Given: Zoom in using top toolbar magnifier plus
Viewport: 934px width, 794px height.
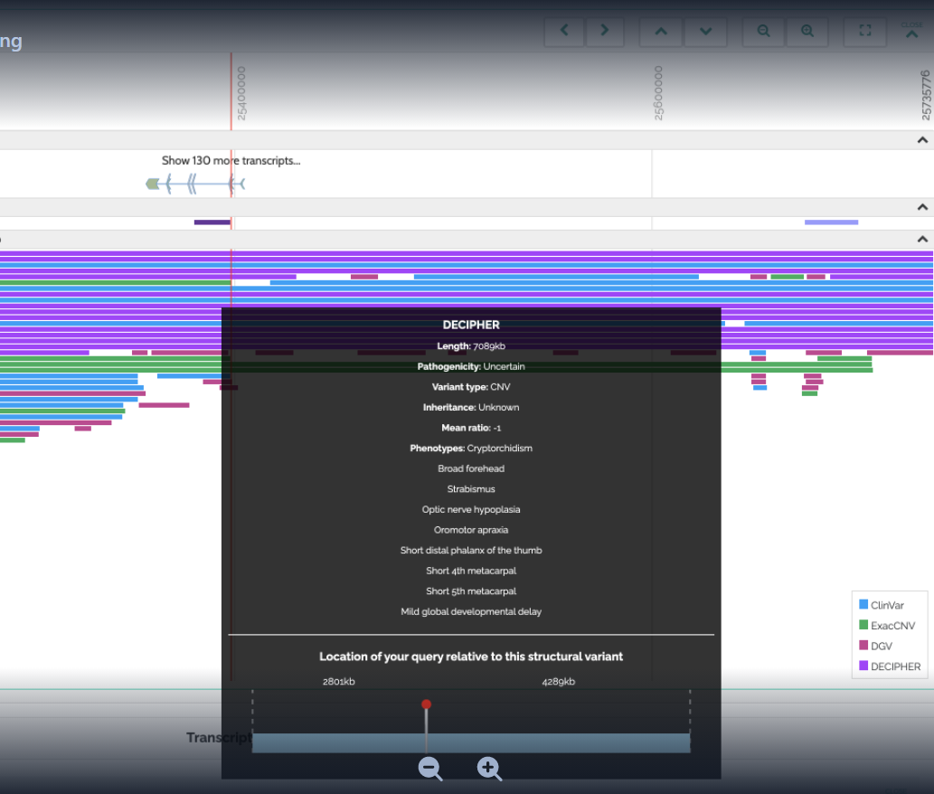Looking at the screenshot, I should (x=807, y=31).
